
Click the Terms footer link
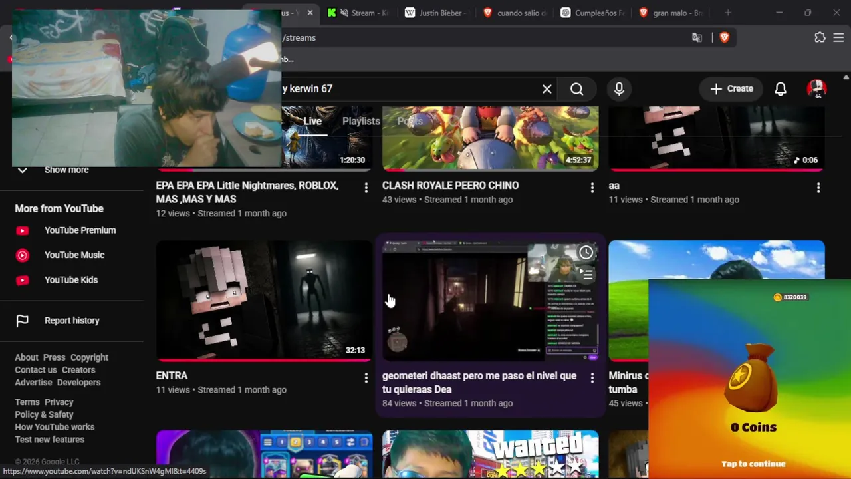(x=27, y=402)
